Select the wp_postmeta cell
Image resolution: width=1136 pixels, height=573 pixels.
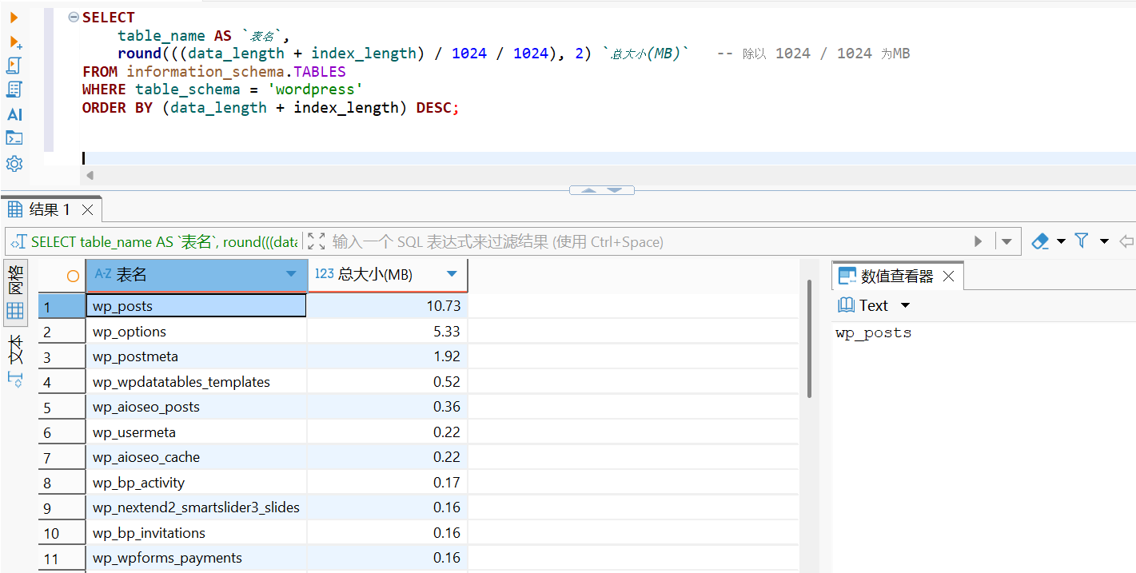click(196, 356)
